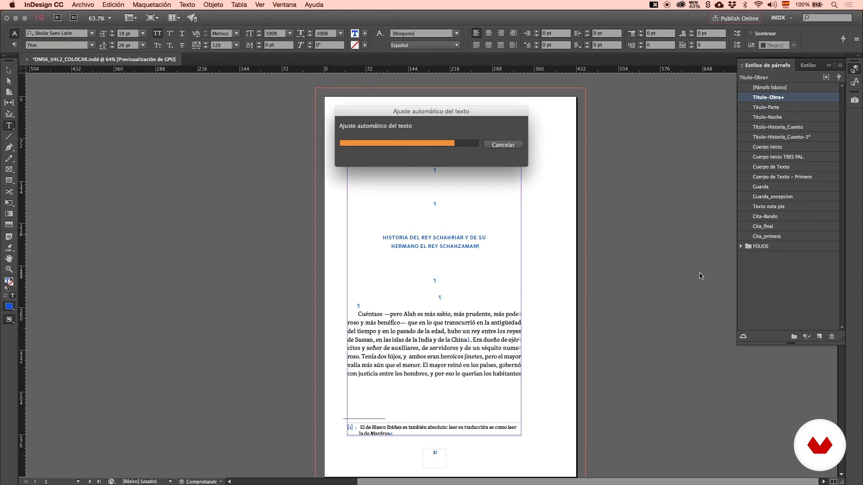This screenshot has height=485, width=863.
Task: Toggle the Underline button
Action: (182, 33)
